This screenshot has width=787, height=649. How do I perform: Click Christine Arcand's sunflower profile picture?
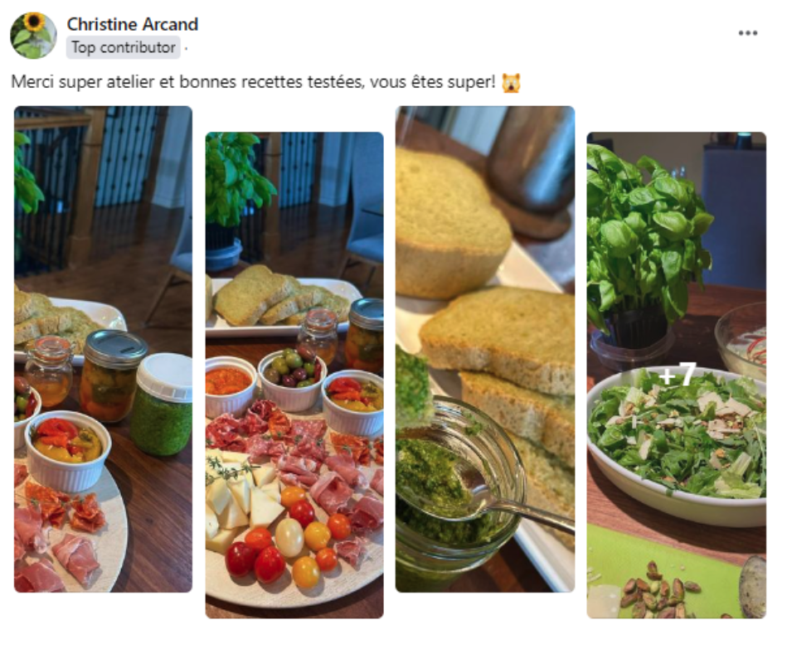[33, 36]
